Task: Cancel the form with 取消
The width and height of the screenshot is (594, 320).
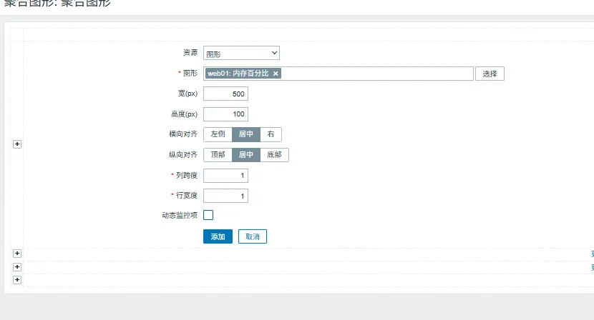Action: tap(252, 236)
